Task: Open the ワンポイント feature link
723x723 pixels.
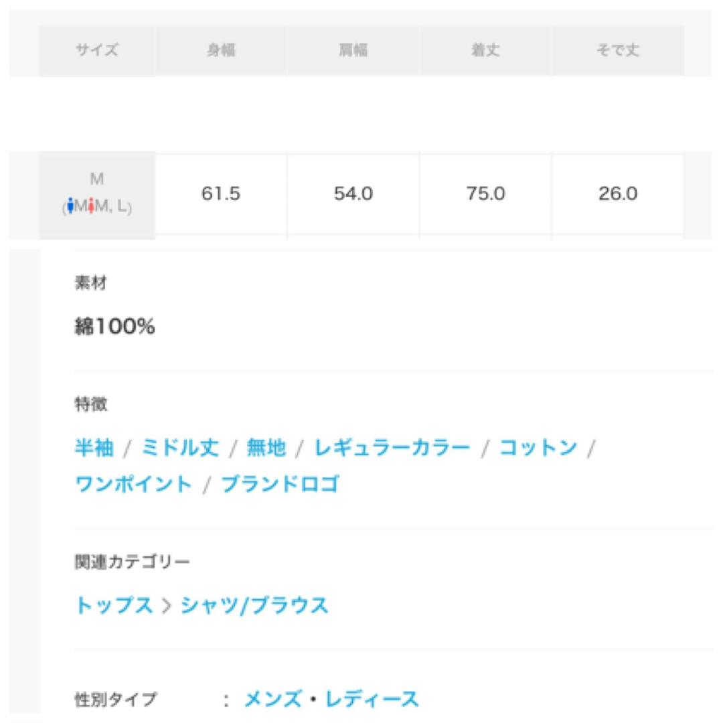Action: (x=133, y=485)
